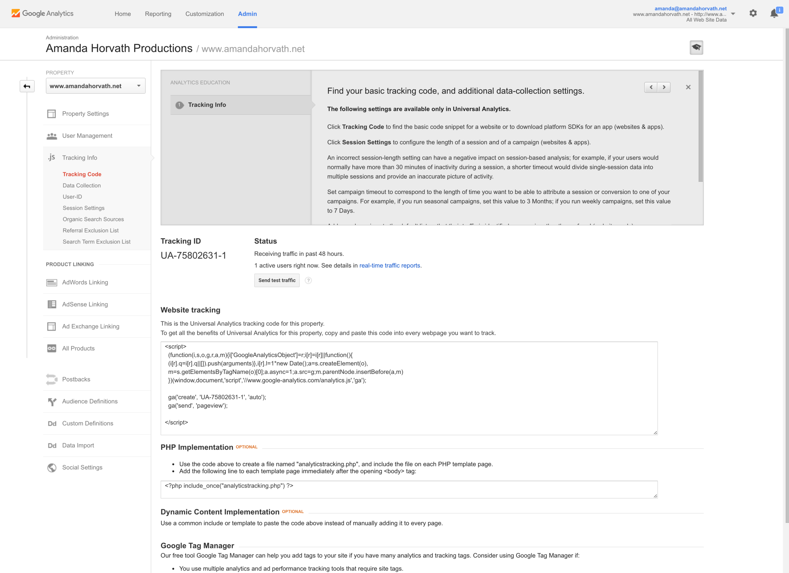Open Data Collection settings
The image size is (789, 573).
pyautogui.click(x=82, y=185)
